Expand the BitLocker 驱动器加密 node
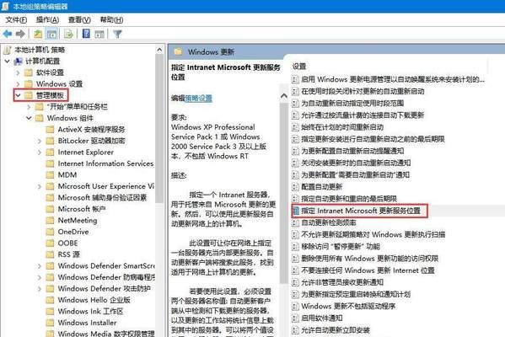This screenshot has height=337, width=505. click(x=40, y=141)
